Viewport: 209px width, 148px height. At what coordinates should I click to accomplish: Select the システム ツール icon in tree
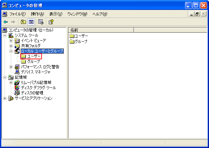11,35
